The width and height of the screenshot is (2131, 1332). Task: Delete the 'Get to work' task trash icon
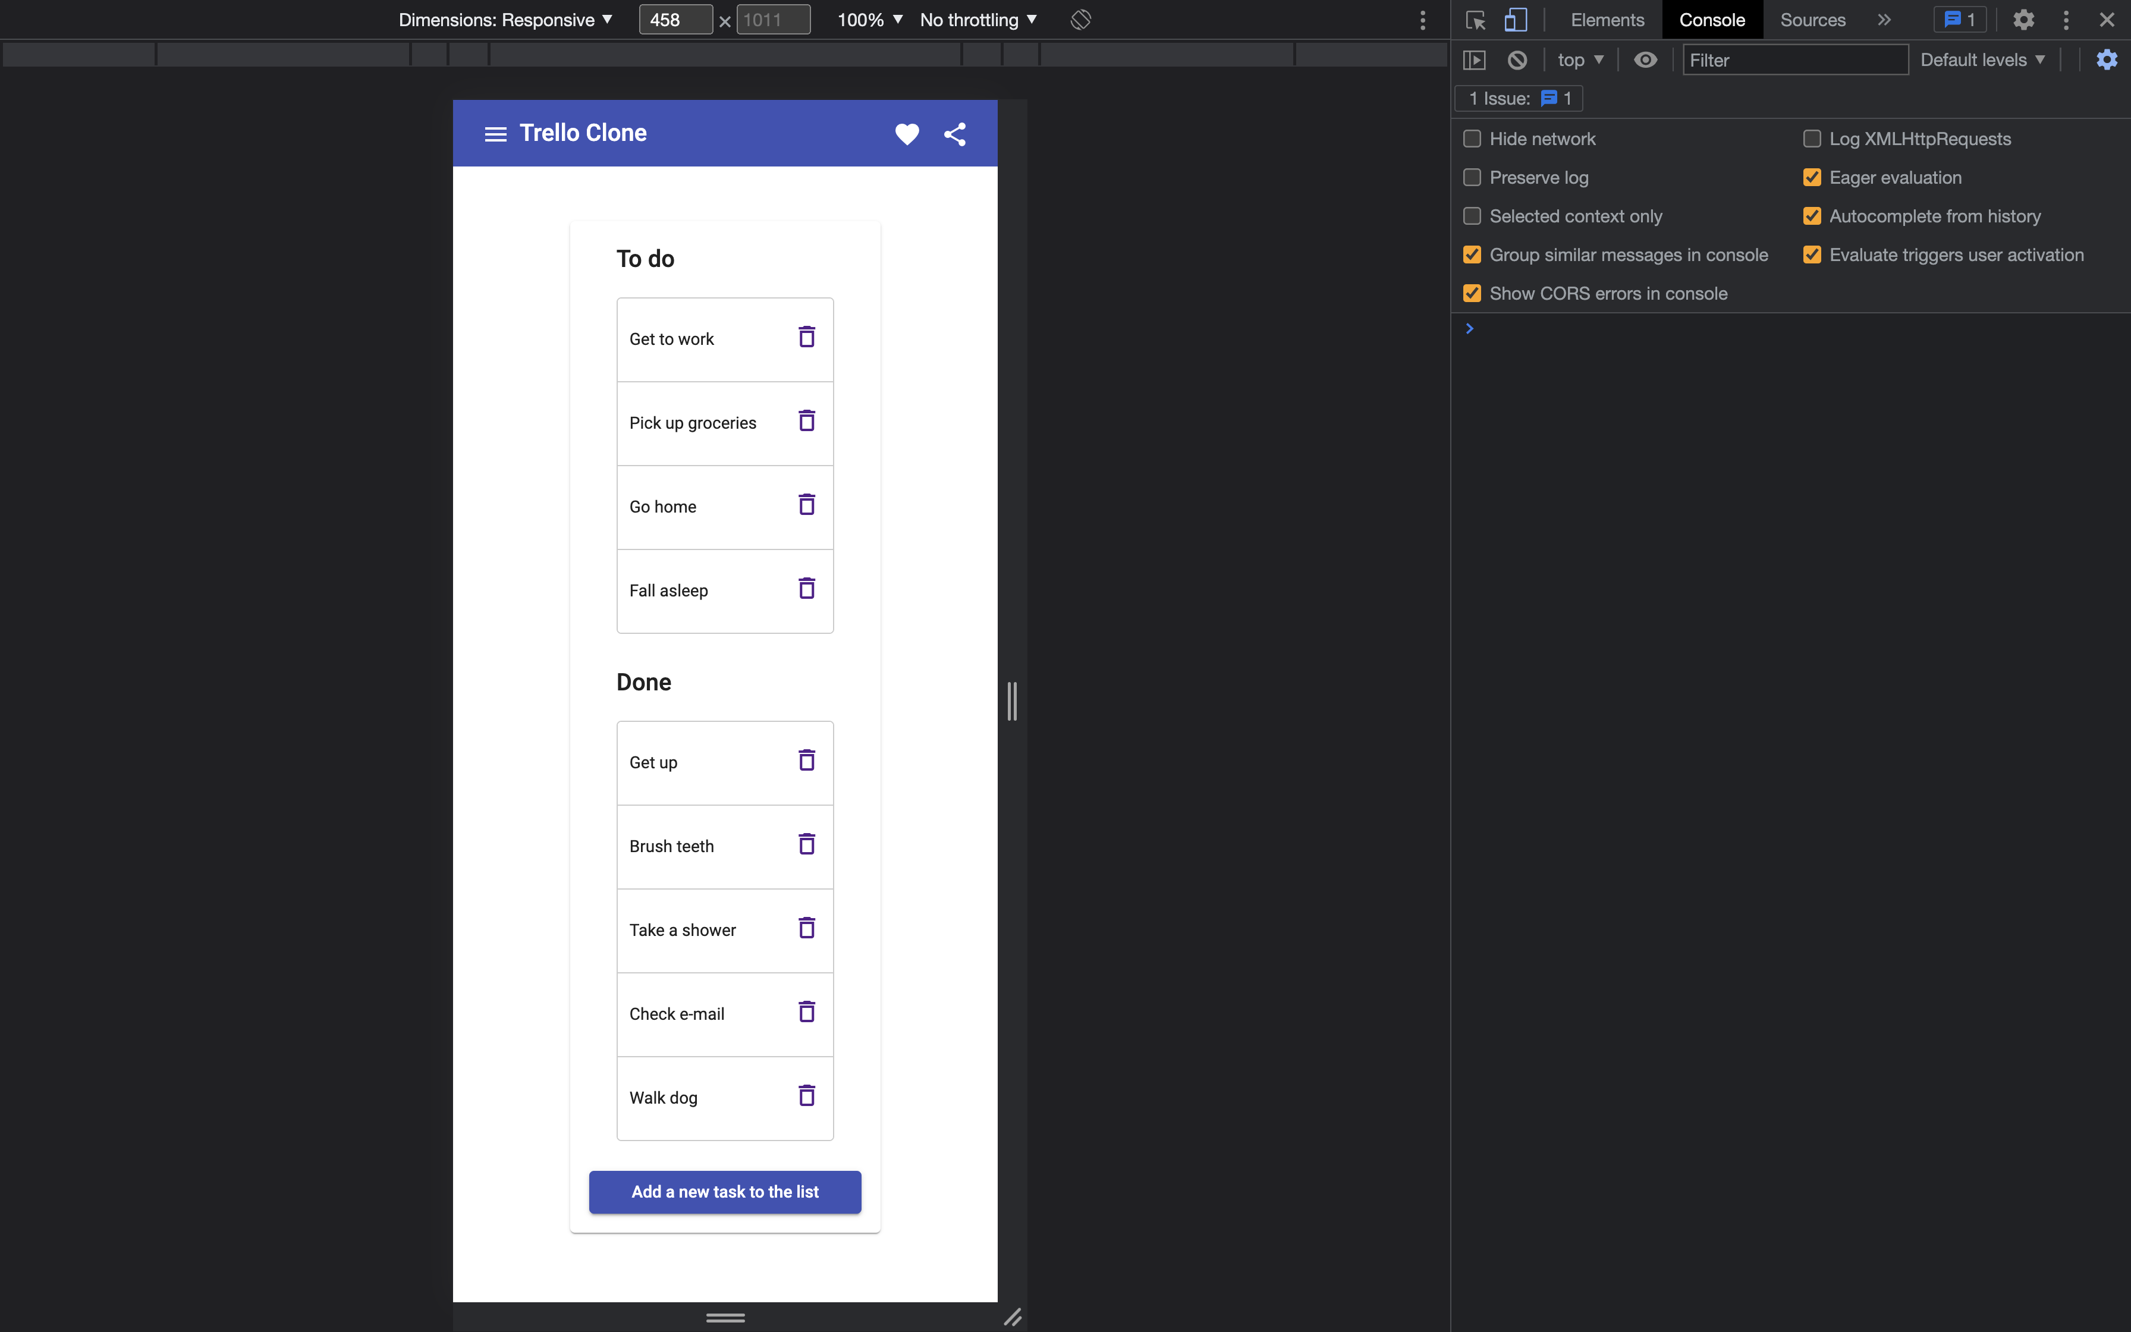click(x=806, y=337)
